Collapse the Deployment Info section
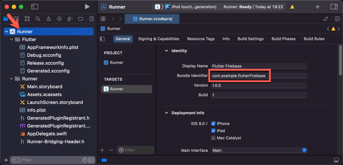The height and width of the screenshot is (165, 343). (x=167, y=113)
